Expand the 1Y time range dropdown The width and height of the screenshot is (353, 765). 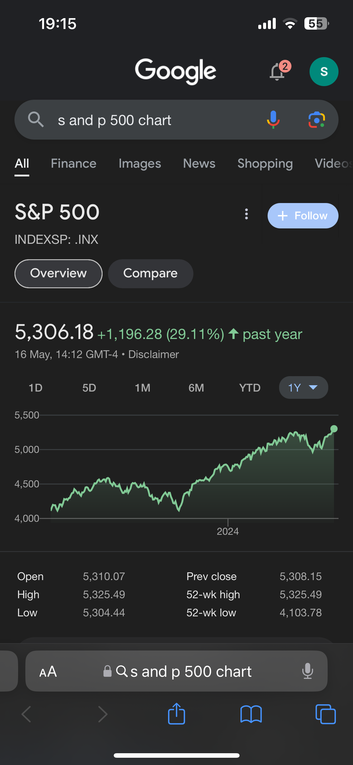[x=303, y=388]
